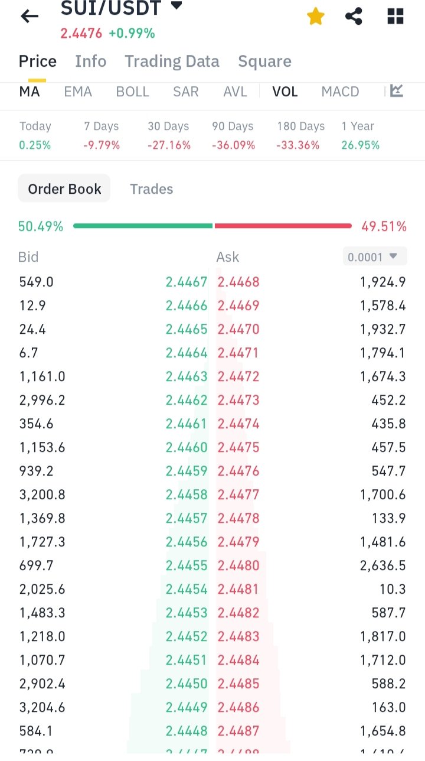Enable the BOLL indicator
This screenshot has width=425, height=761.
132,92
